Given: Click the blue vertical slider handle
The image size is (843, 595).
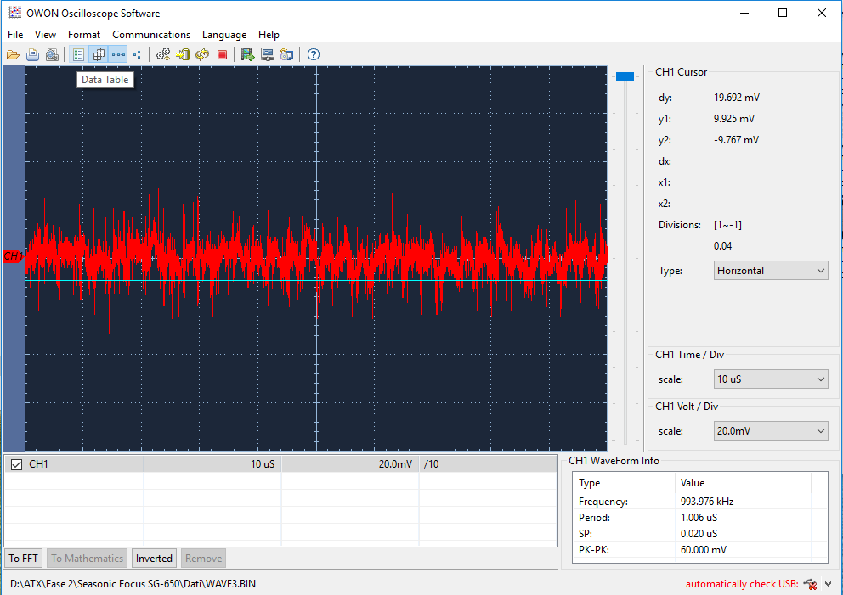Looking at the screenshot, I should click(625, 76).
